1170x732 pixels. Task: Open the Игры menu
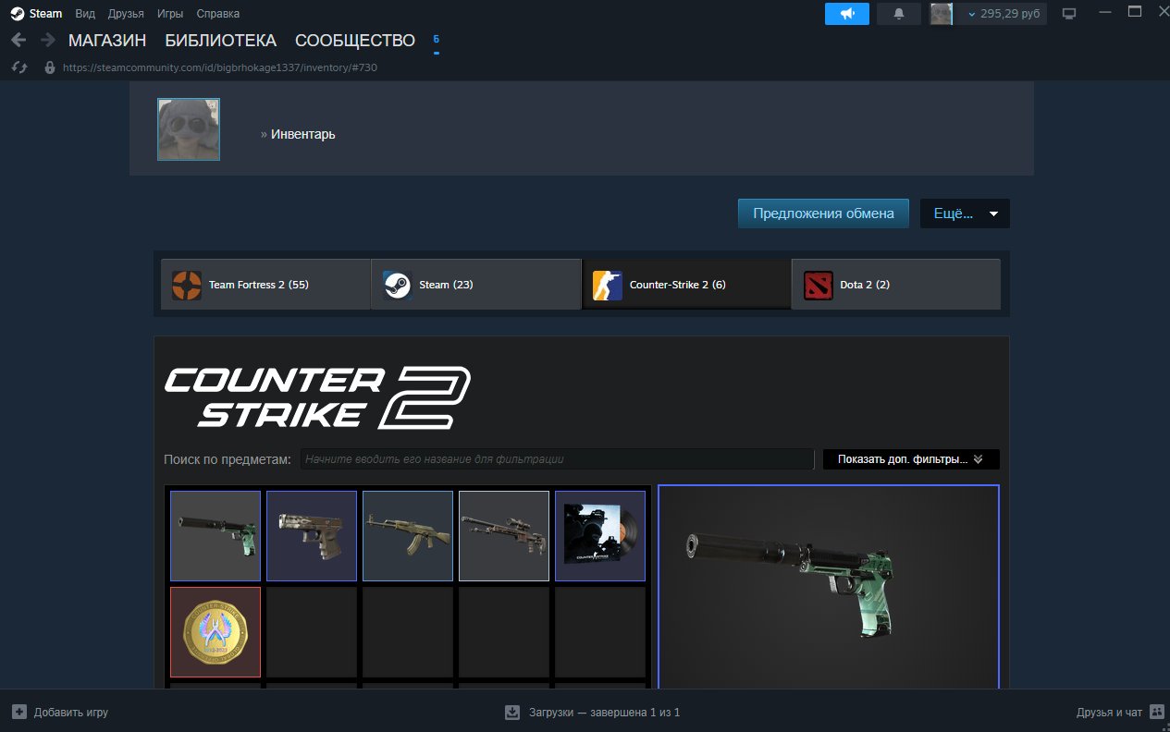[x=170, y=14]
